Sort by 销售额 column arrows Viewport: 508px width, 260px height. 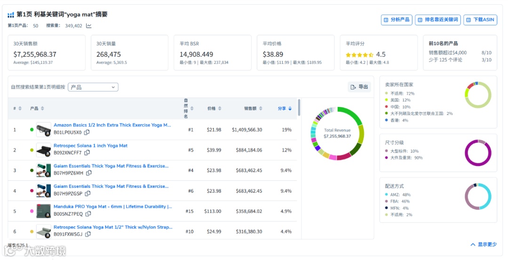pos(261,108)
